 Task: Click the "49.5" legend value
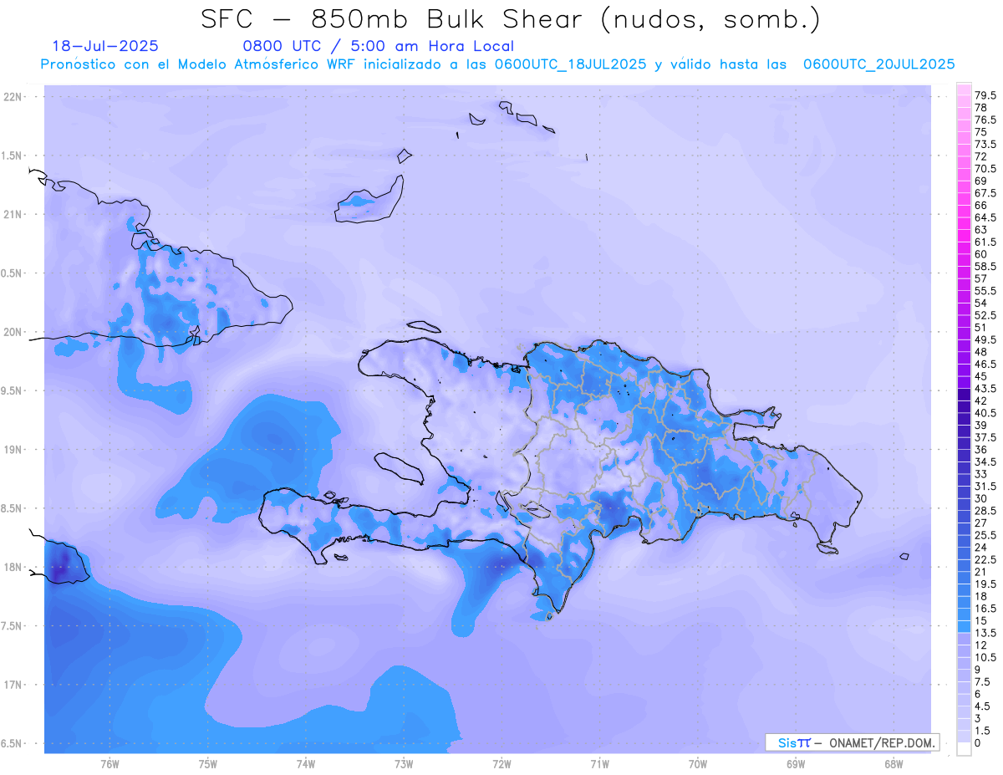pyautogui.click(x=985, y=339)
